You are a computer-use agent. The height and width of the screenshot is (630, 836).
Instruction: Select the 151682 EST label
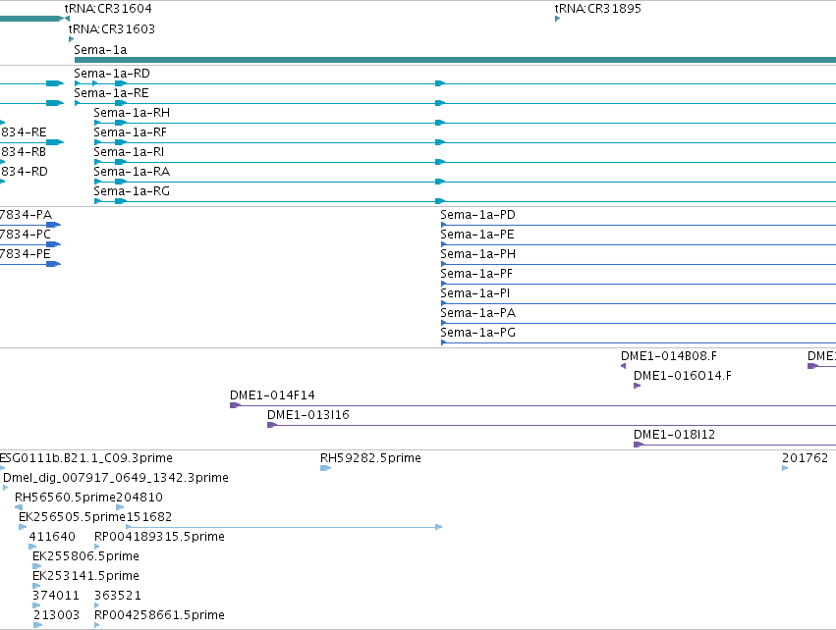[x=148, y=517]
